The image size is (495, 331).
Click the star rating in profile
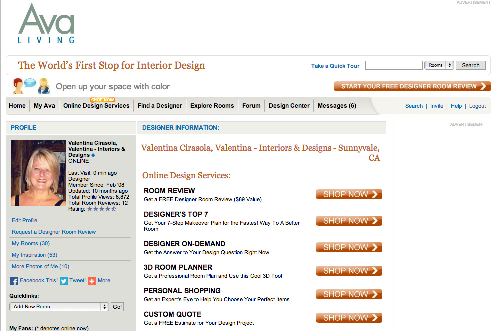(x=102, y=209)
